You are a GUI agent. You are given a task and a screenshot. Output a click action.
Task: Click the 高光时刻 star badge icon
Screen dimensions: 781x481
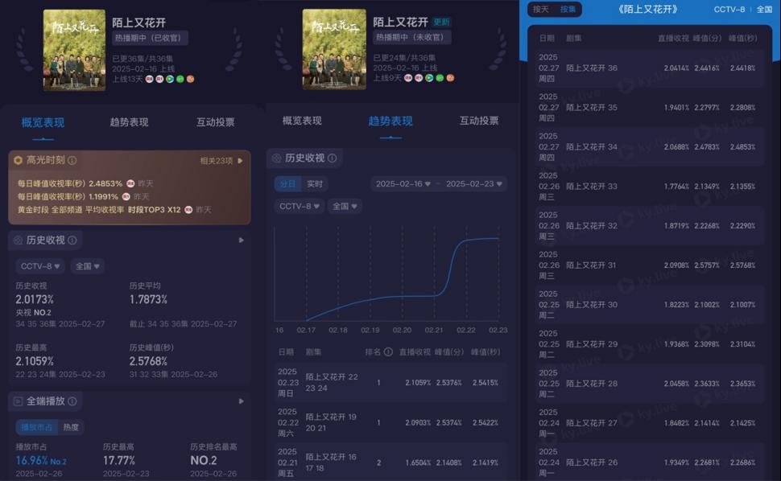click(18, 161)
